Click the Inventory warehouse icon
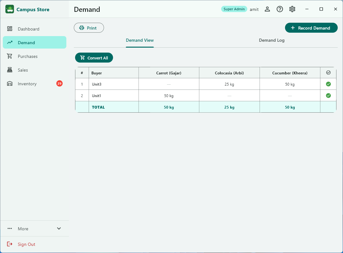Screen dimensions: 343x253 point(10,84)
